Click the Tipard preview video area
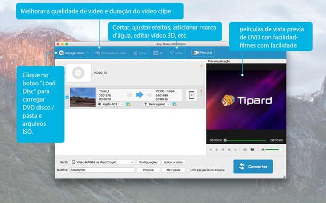Viewport: 326px width, 203px height. pyautogui.click(x=246, y=100)
